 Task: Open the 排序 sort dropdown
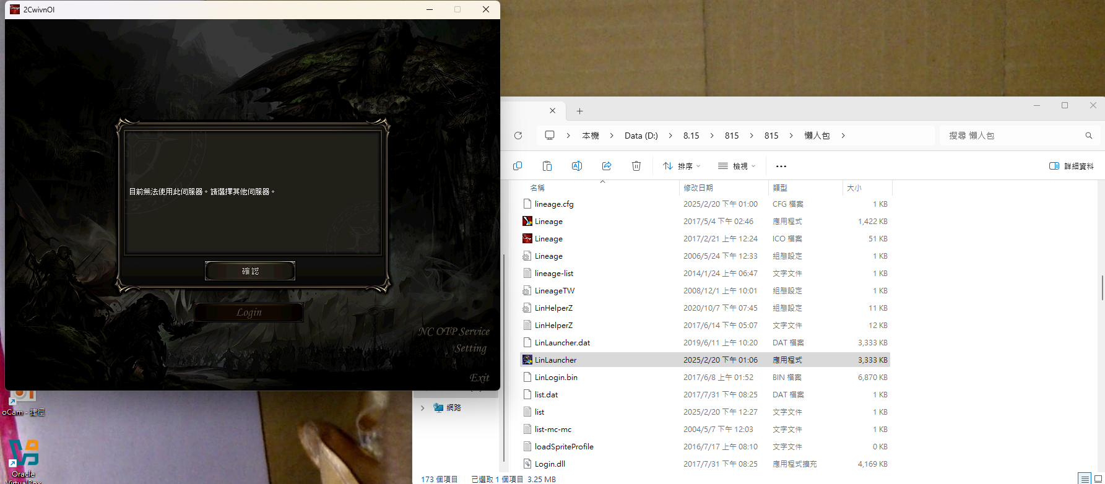pyautogui.click(x=682, y=166)
